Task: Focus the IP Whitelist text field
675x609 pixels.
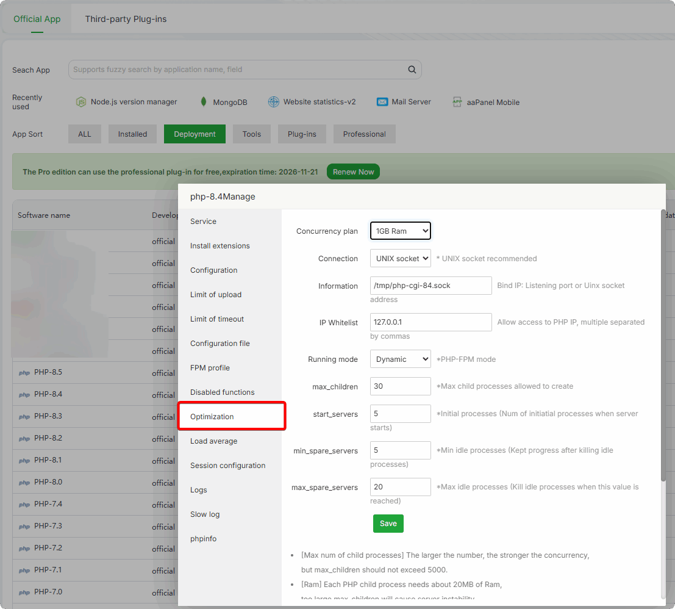Action: (430, 322)
